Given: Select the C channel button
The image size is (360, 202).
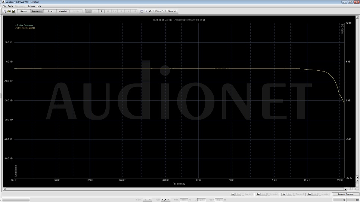Looking at the screenshot, I should pyautogui.click(x=95, y=11).
